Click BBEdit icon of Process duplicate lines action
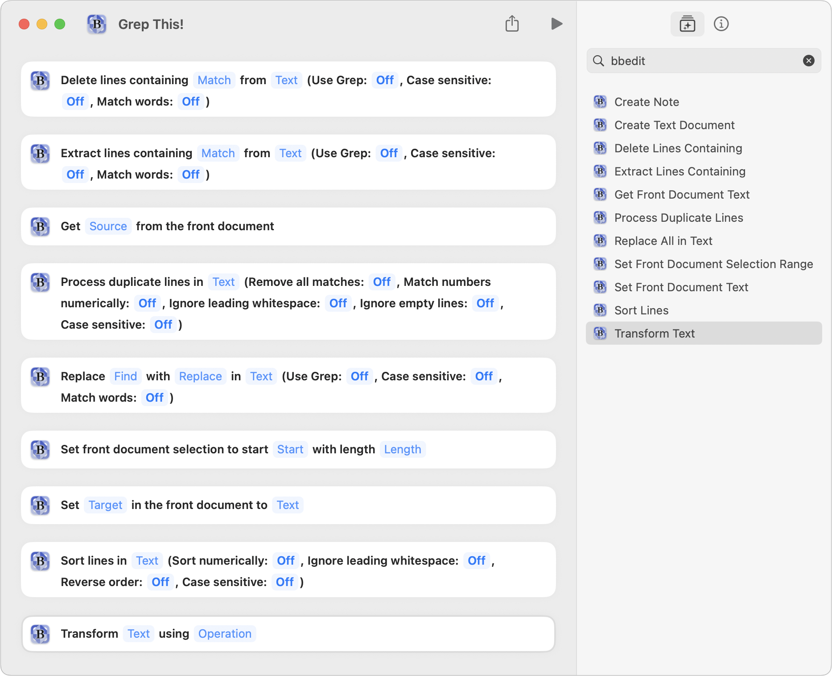The image size is (832, 676). tap(40, 282)
